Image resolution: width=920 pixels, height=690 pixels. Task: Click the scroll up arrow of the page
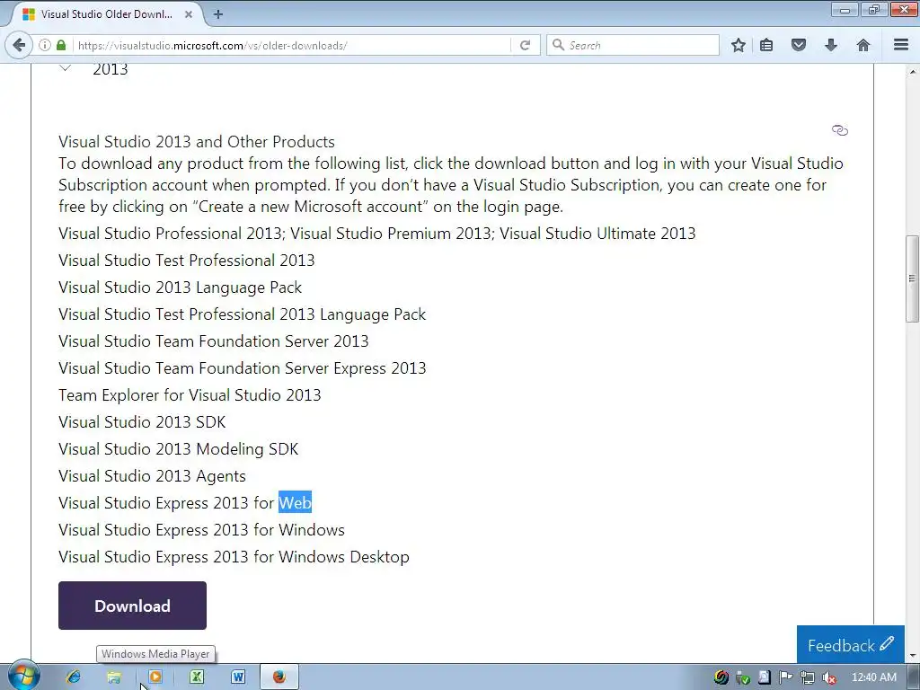click(913, 71)
